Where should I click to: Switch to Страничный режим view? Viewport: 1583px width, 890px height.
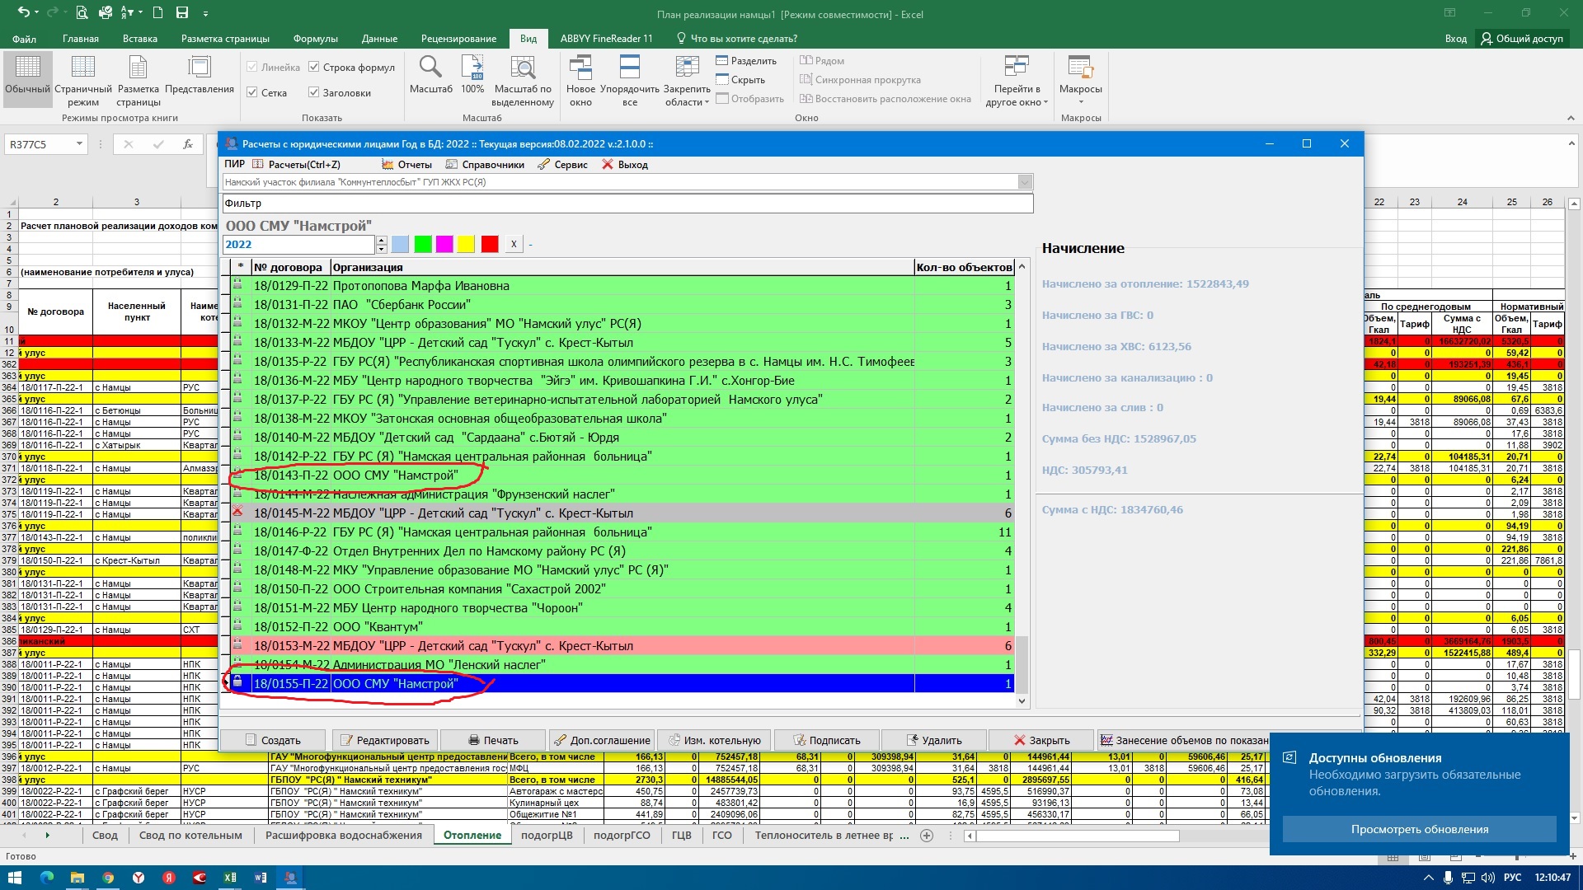[x=82, y=80]
